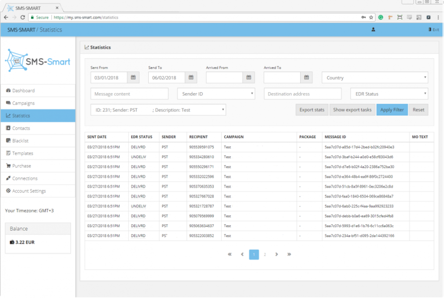Screen dimensions: 445x300
Task: Jump to last page of results
Action: pyautogui.click(x=289, y=254)
